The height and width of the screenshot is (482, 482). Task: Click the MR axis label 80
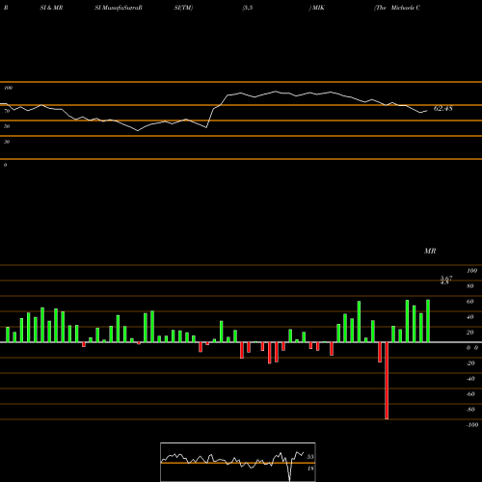pos(470,286)
